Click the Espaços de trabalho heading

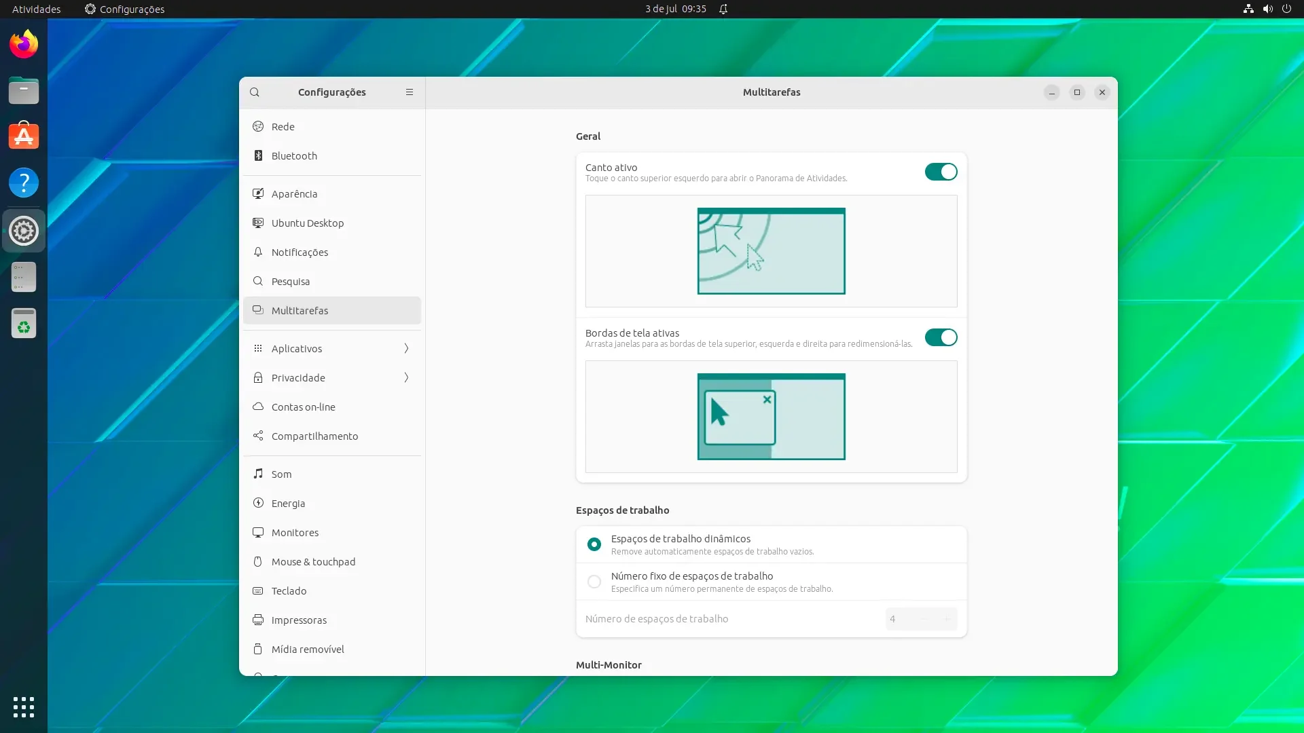622,510
